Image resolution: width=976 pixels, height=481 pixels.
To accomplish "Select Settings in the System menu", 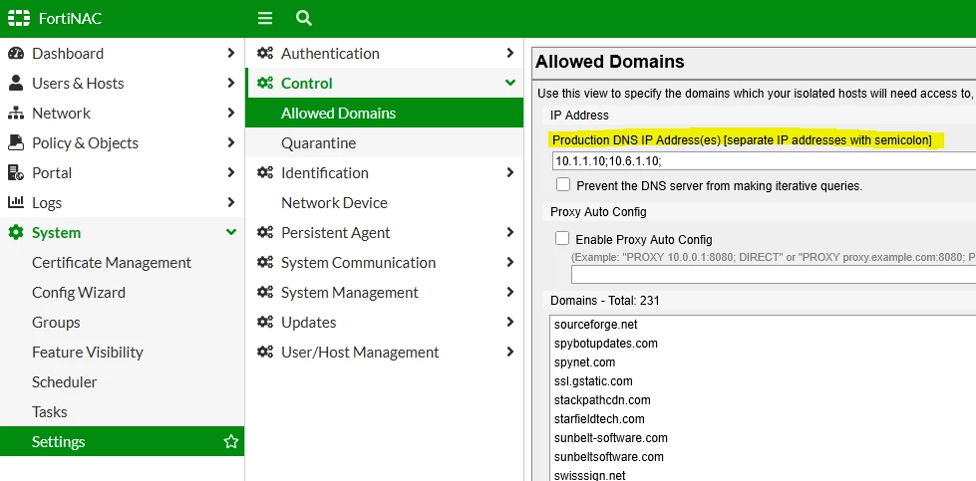I will pos(122,441).
